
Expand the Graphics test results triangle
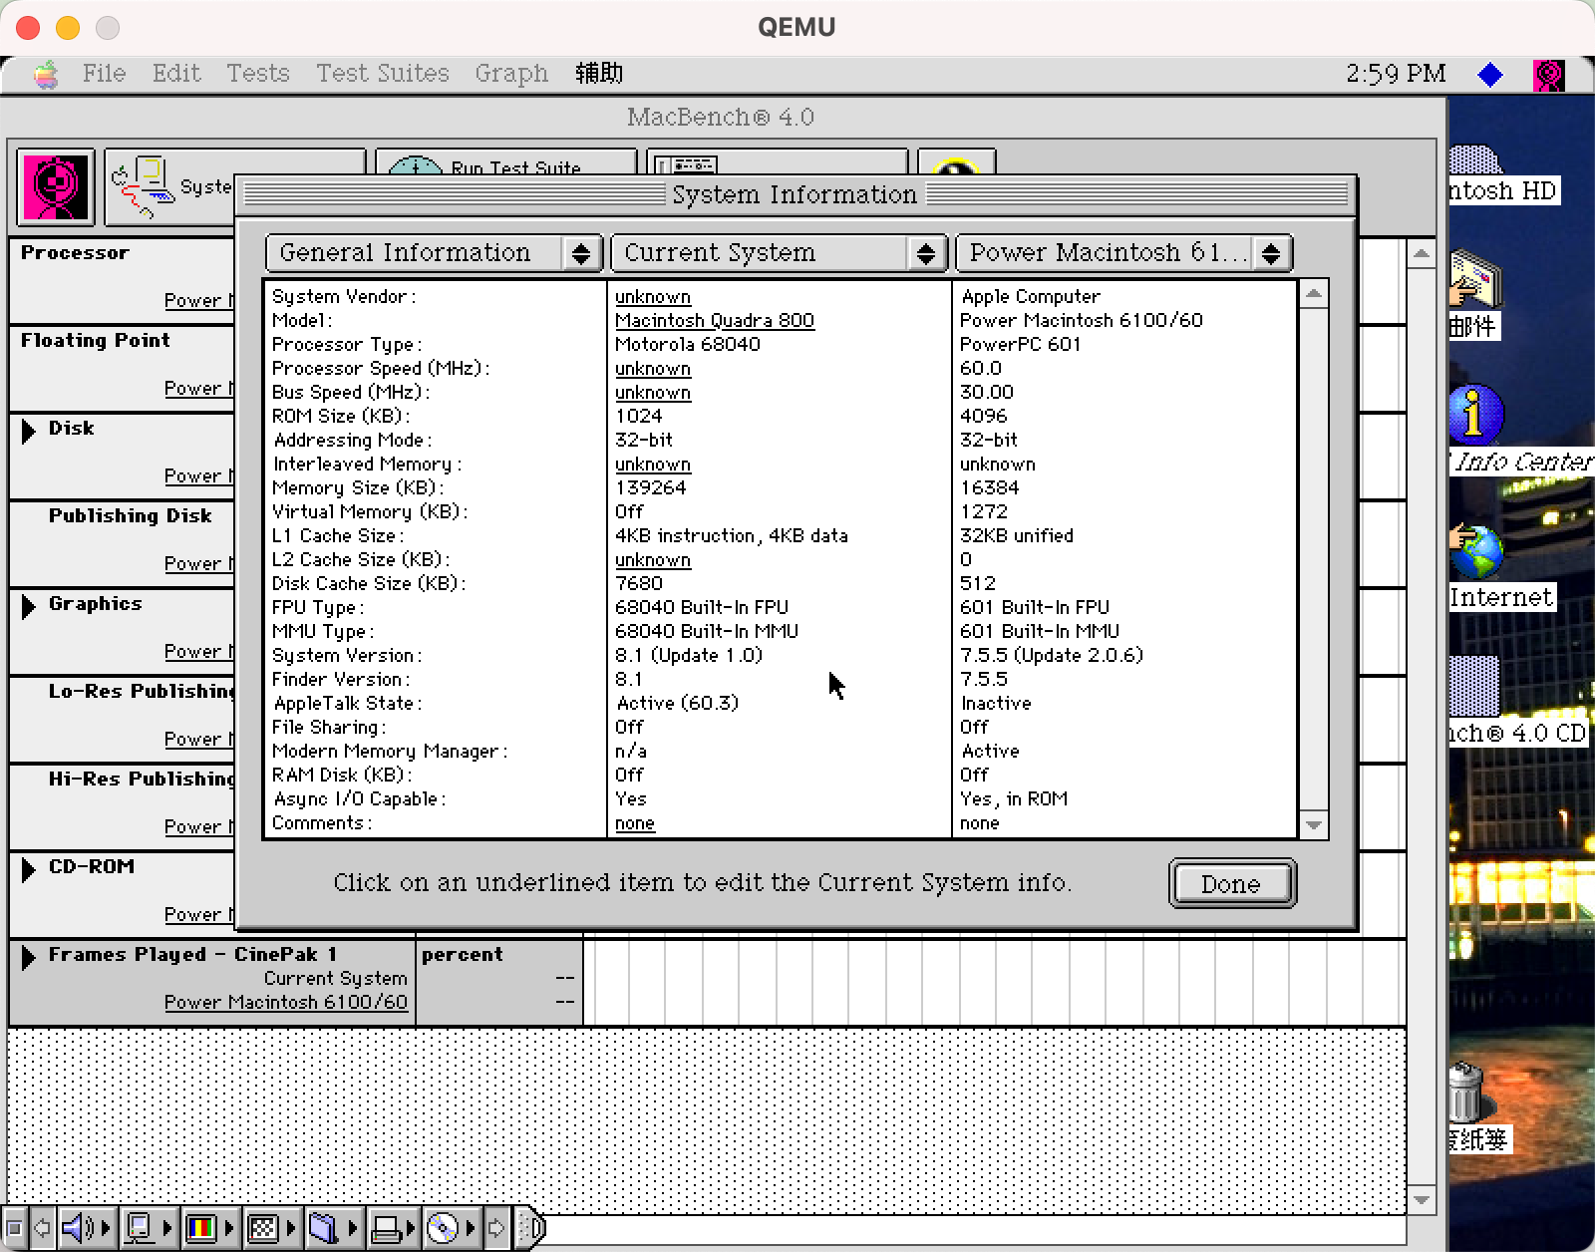click(26, 604)
